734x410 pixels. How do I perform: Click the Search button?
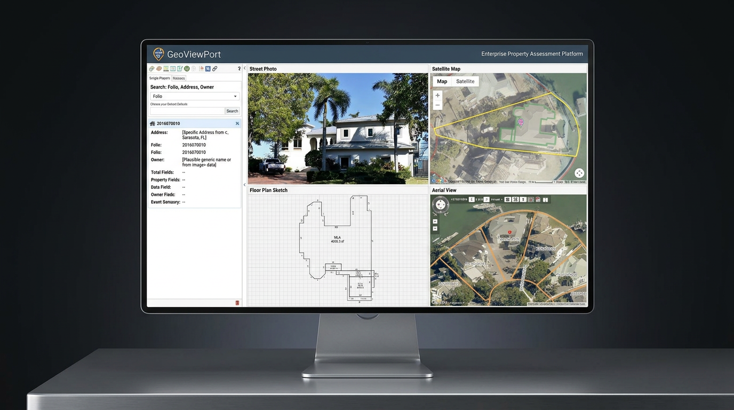232,111
